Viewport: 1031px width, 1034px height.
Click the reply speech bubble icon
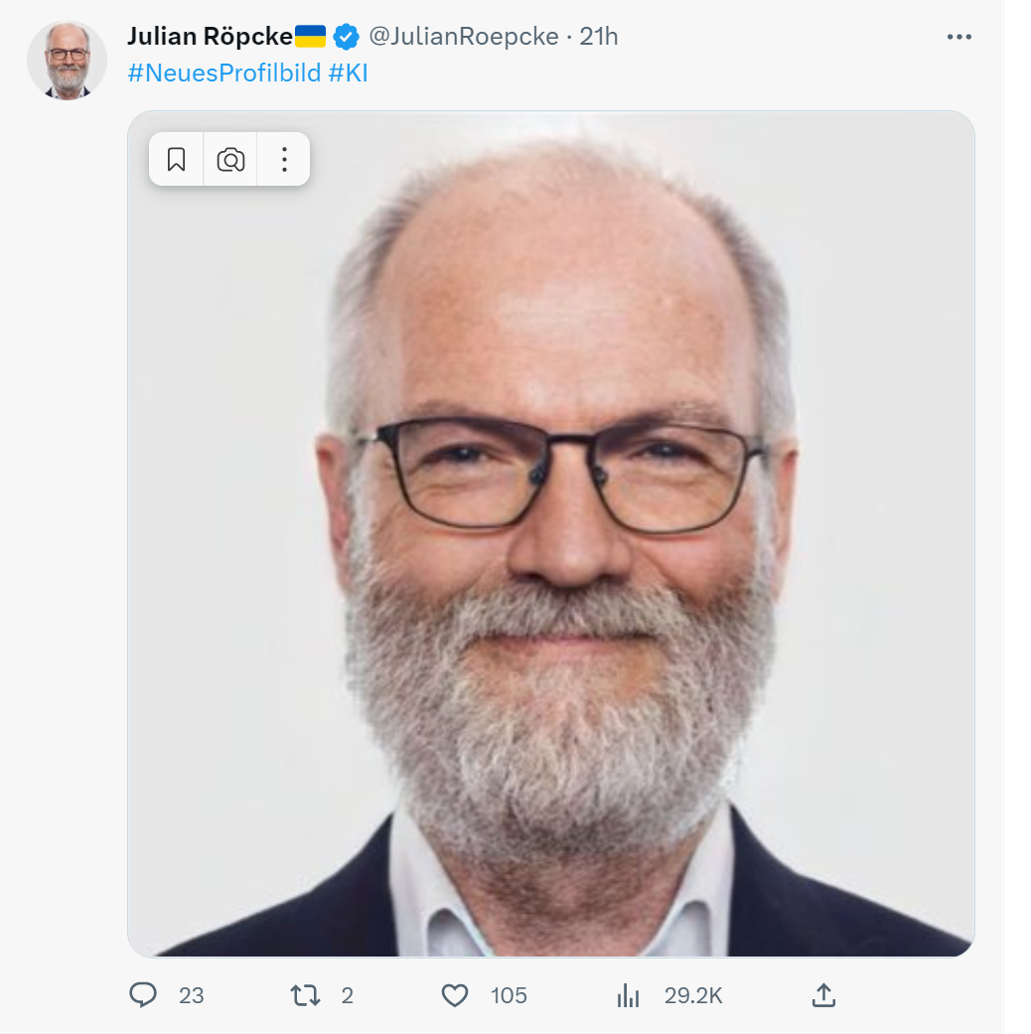pos(144,995)
